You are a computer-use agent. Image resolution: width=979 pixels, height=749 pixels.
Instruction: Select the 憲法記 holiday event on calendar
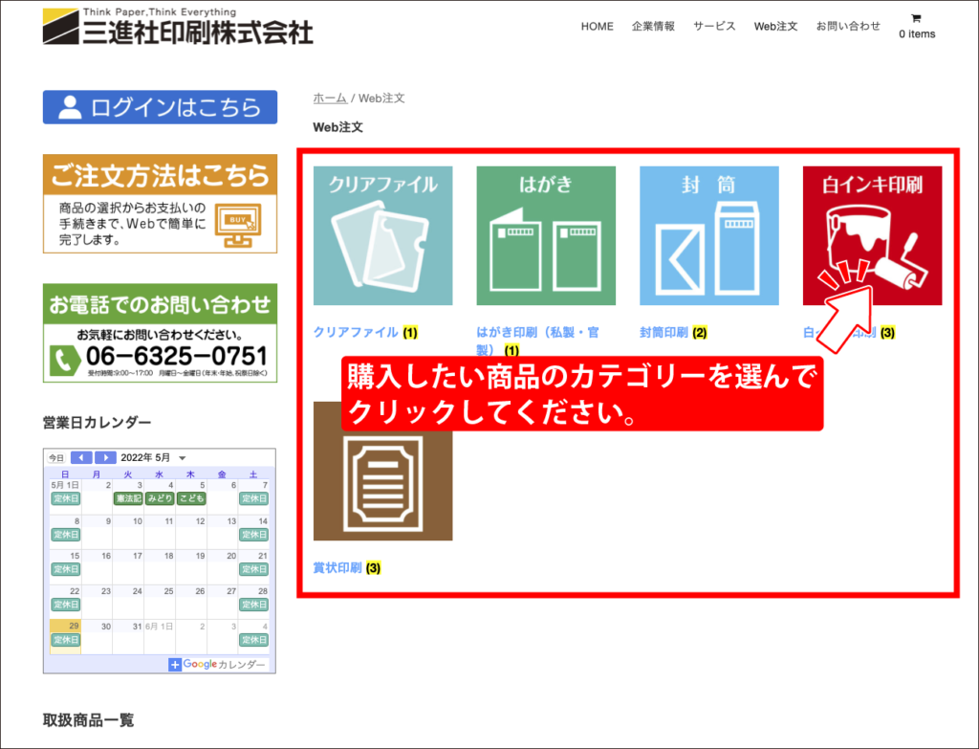128,498
